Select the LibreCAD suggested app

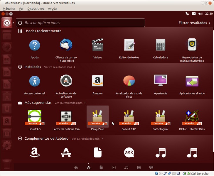pyautogui.click(x=35, y=117)
